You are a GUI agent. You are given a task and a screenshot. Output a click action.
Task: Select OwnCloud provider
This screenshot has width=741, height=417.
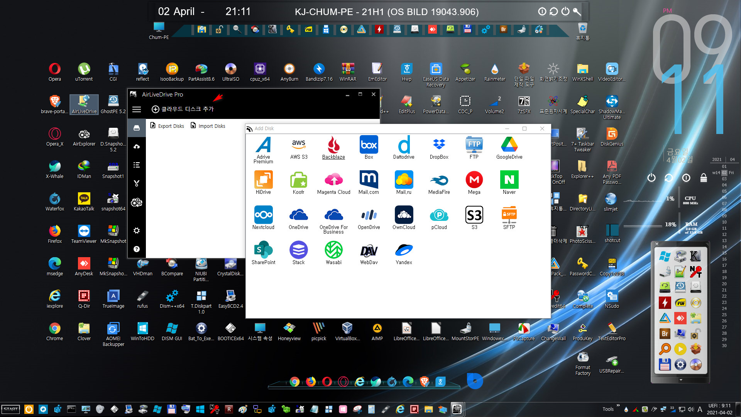pos(404,218)
